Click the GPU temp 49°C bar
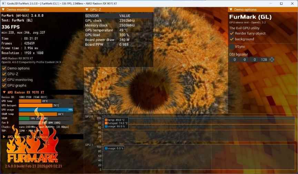 (46, 101)
